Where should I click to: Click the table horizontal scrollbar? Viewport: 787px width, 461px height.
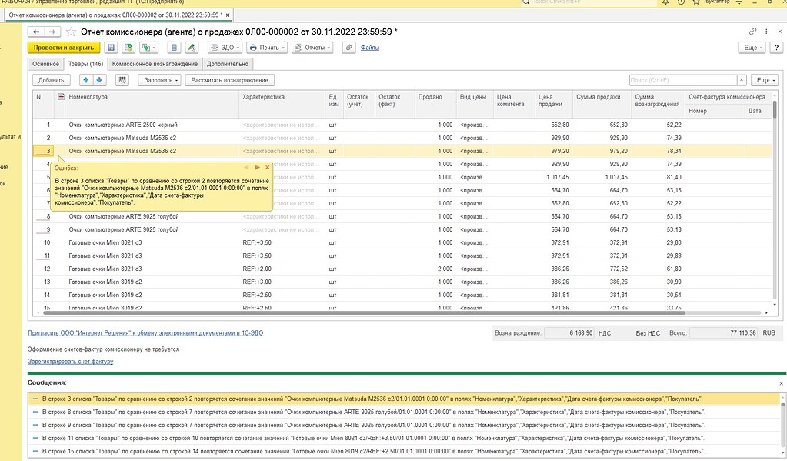(364, 313)
